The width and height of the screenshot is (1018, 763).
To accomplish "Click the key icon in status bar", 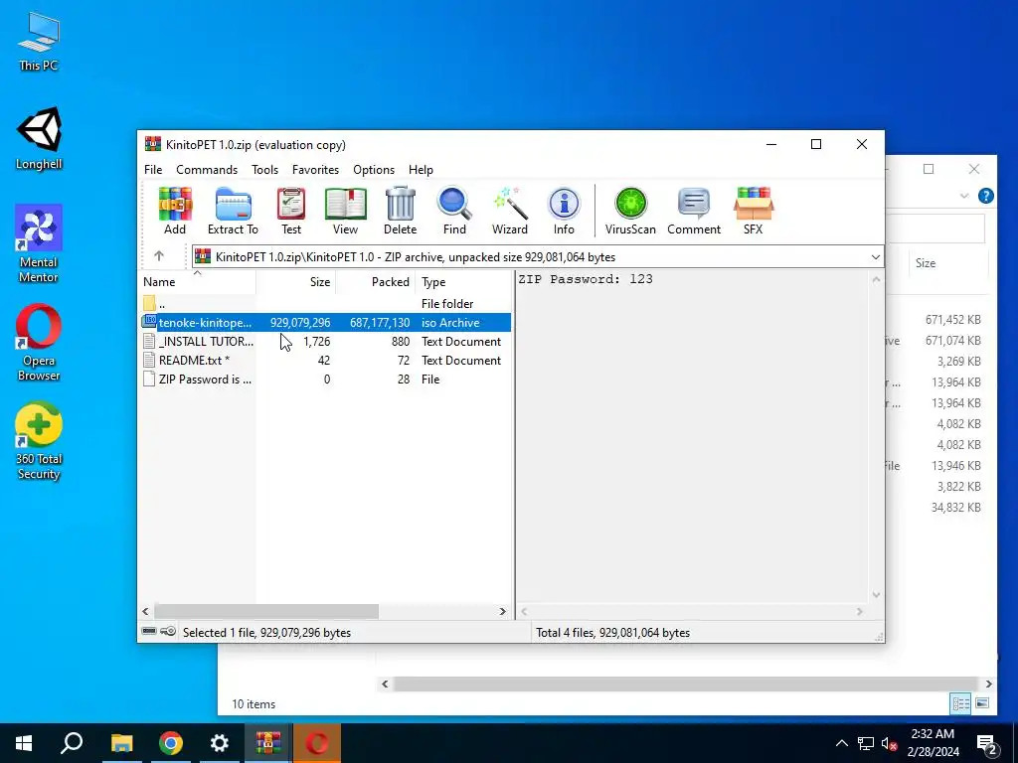I will pos(168,631).
